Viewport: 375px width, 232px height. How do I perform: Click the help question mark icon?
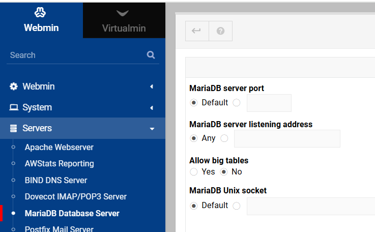point(220,31)
